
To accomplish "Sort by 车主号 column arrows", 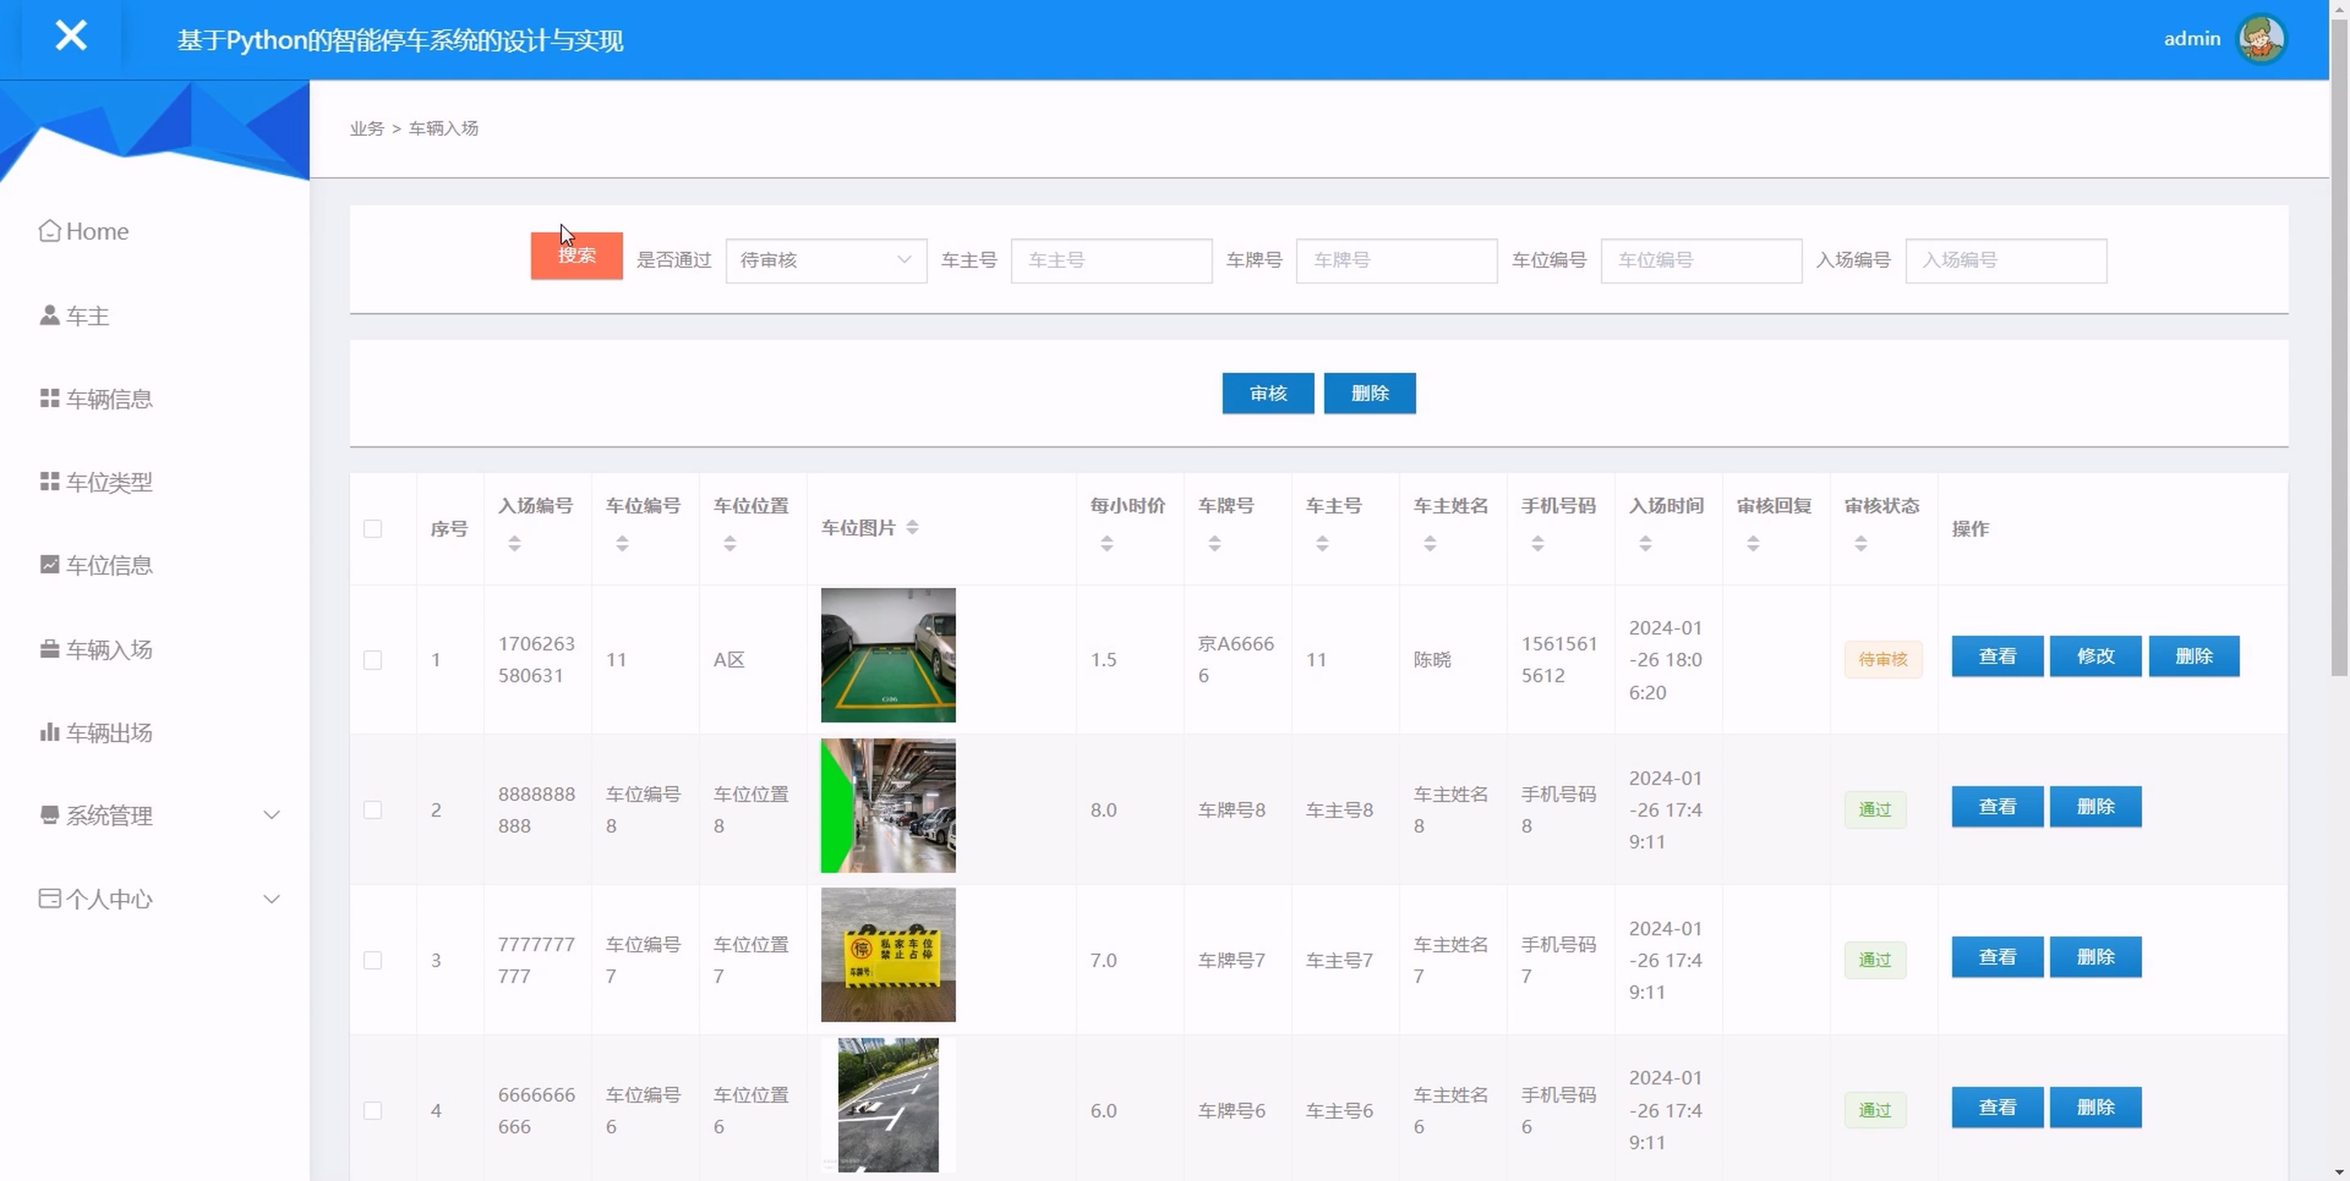I will [x=1322, y=544].
